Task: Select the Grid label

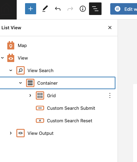Action: [51, 95]
